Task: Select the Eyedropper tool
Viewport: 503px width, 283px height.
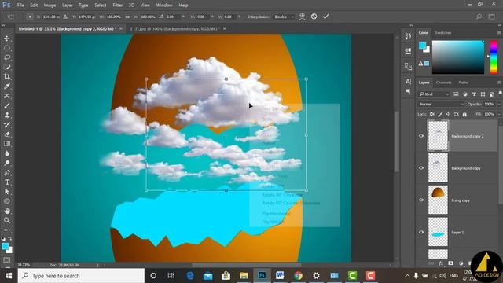Action: [x=7, y=86]
